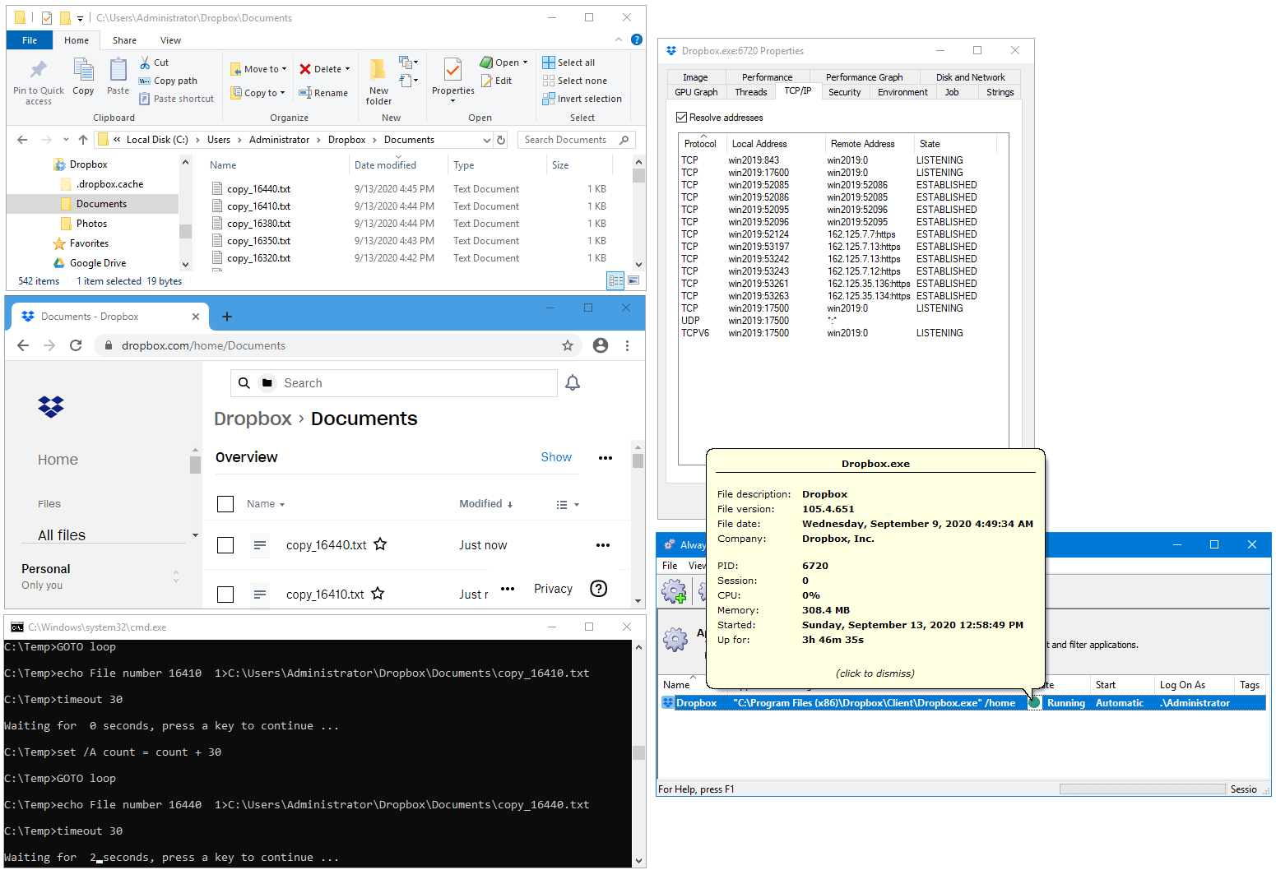Click the Show link in Overview
This screenshot has height=870, width=1276.
point(556,457)
